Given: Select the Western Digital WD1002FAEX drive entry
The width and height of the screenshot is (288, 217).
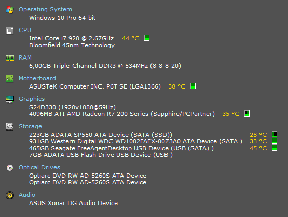Looking at the screenshot, I should pyautogui.click(x=135, y=141).
